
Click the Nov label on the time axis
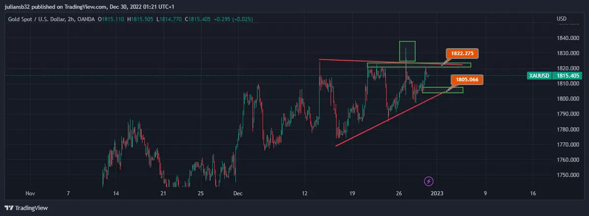30,193
